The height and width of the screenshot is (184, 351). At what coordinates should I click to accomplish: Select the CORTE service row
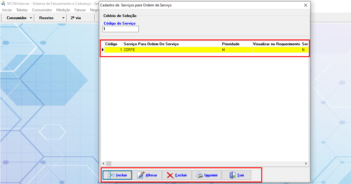tap(172, 50)
